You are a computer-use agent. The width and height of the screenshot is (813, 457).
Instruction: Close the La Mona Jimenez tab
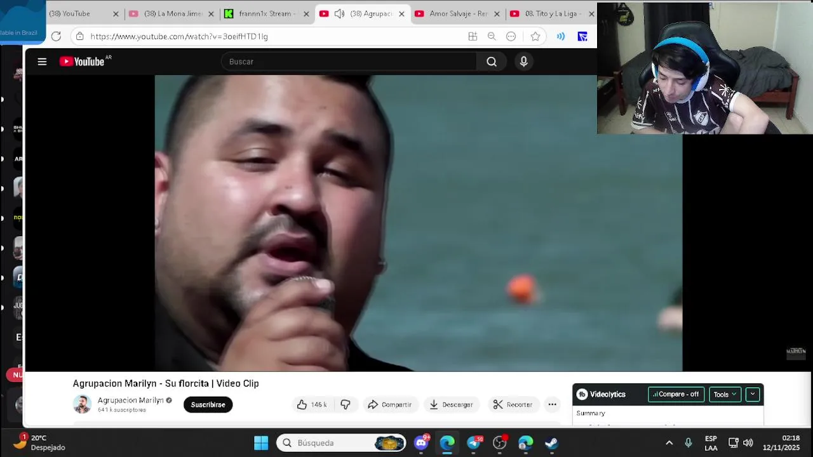coord(211,13)
